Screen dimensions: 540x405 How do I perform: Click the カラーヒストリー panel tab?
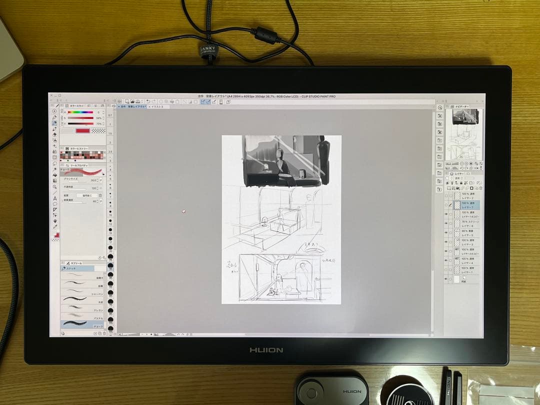tap(76, 148)
